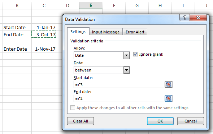
Task: Click the OK button
Action: click(160, 121)
